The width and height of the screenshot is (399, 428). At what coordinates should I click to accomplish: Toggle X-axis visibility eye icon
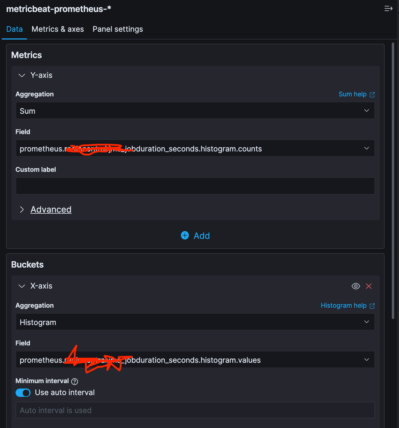point(356,286)
